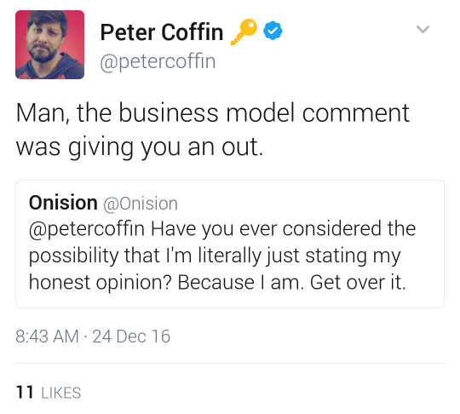Click the @petercoffin mention inside the quoted tweet
This screenshot has height=414, width=460.
87,229
